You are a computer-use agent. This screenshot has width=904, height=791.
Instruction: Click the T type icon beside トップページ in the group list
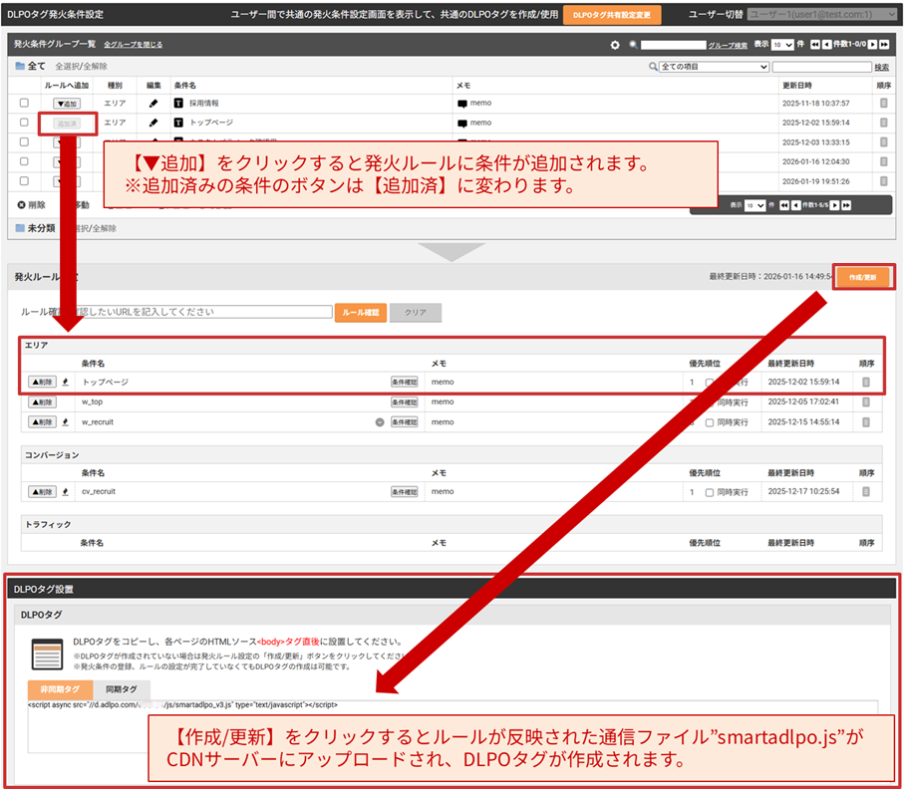pos(178,123)
